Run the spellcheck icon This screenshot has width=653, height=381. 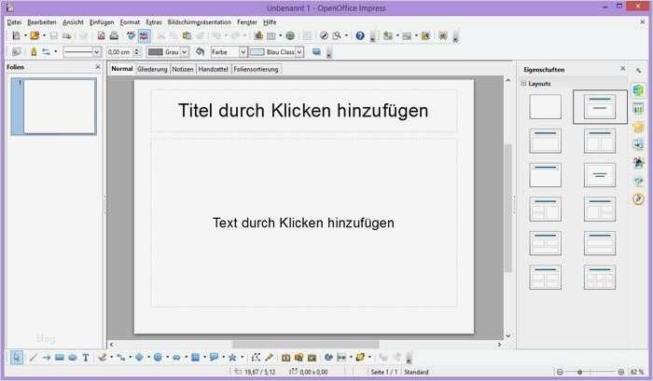click(131, 36)
